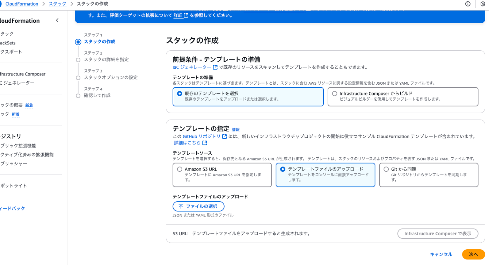Viewport: 489px width, 265px height.
Task: Click the 情報 link beside テンプレートの指定
Action: click(236, 130)
